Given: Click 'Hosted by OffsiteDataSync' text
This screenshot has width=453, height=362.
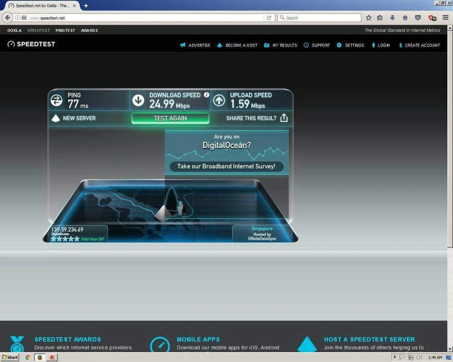Looking at the screenshot, I should click(262, 236).
